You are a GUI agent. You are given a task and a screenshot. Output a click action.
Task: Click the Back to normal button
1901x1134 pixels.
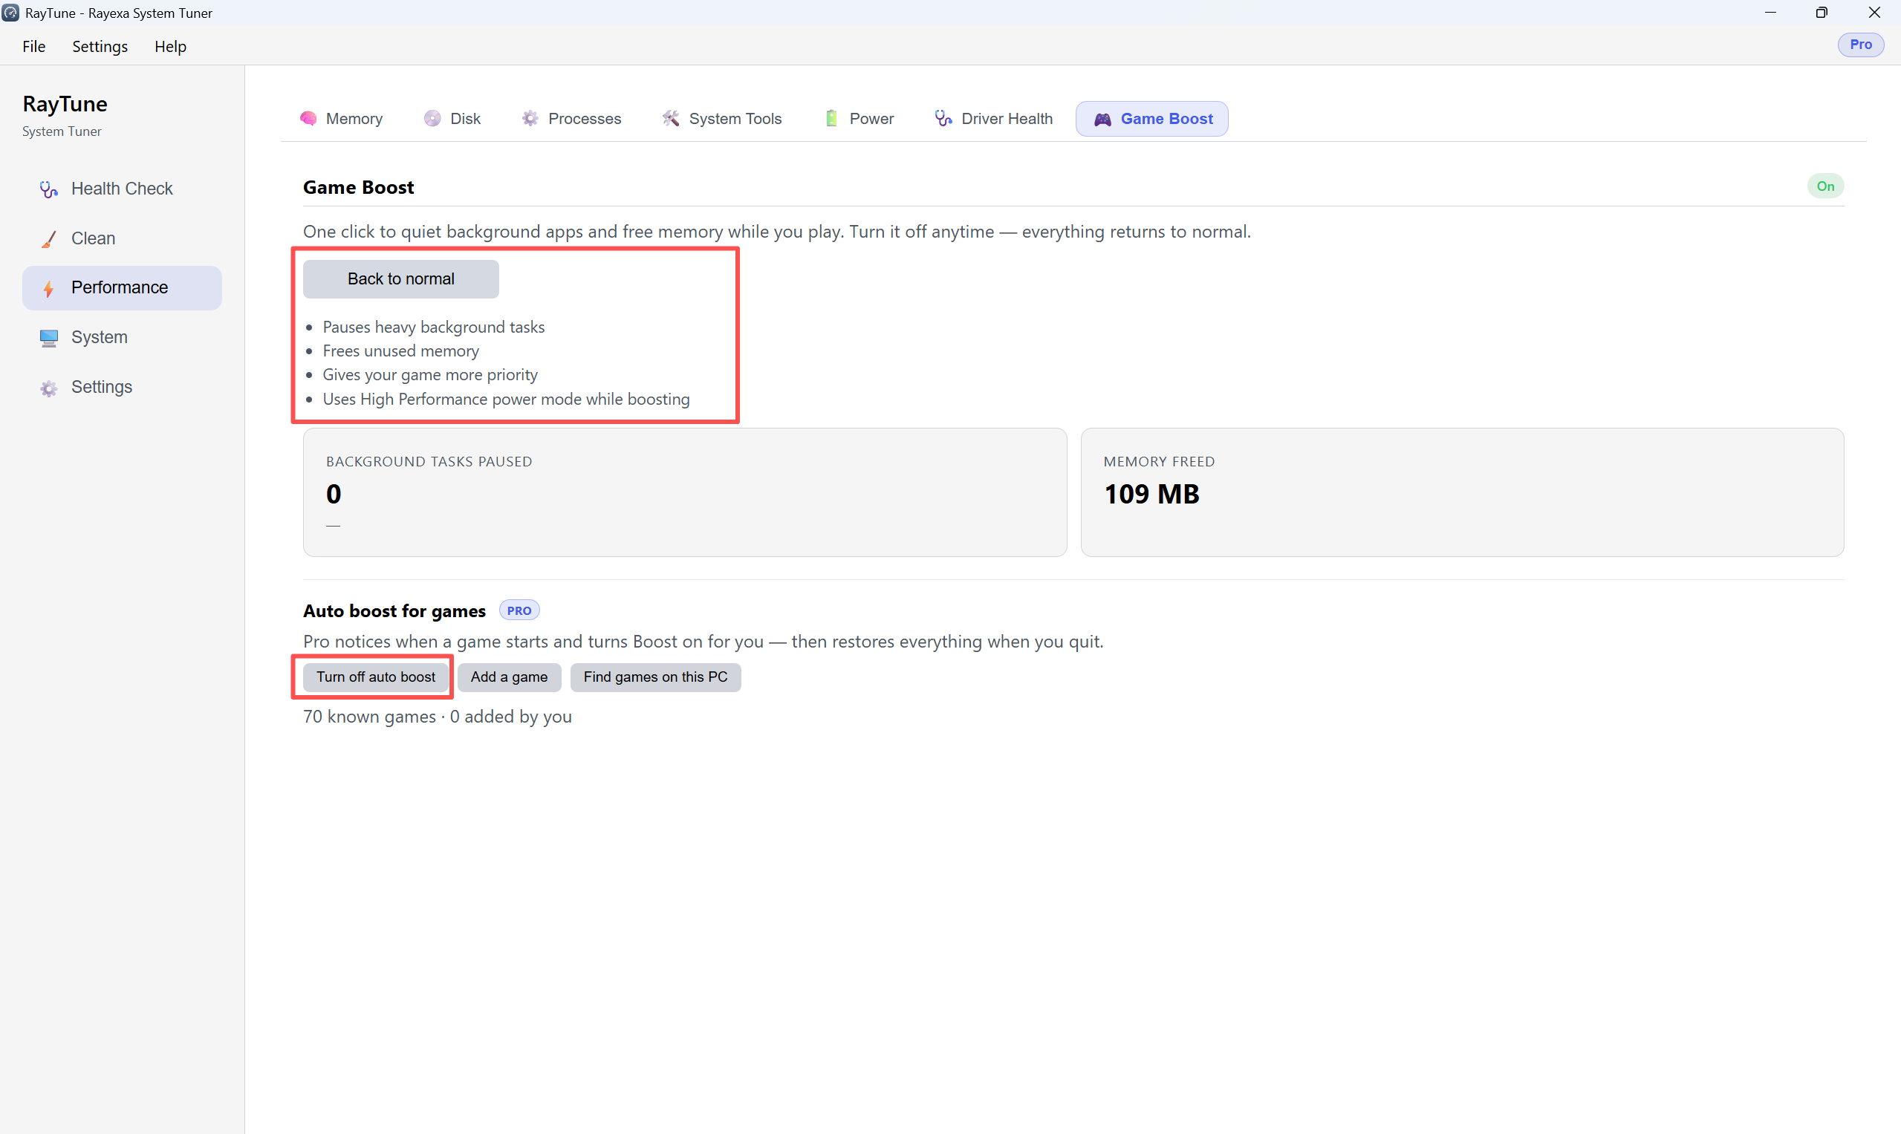tap(400, 279)
